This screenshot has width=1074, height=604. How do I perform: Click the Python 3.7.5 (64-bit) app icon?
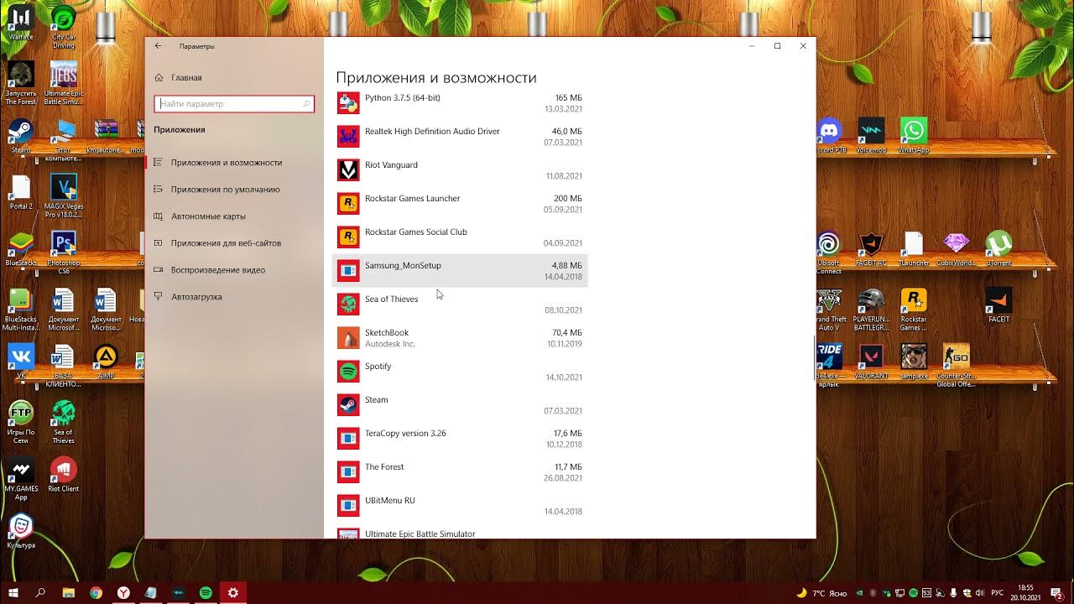348,102
